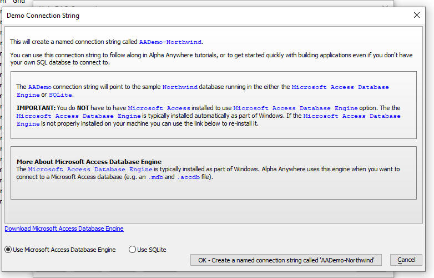The width and height of the screenshot is (434, 278).
Task: Choose the Use SQLite radio option
Action: point(132,250)
